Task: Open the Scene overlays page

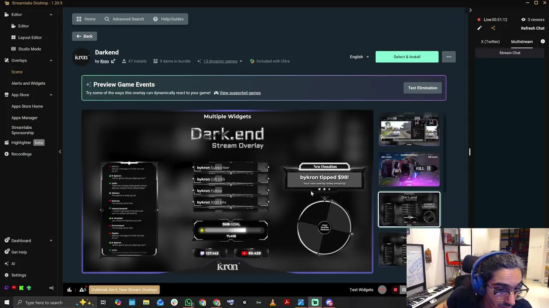Action: pyautogui.click(x=17, y=72)
